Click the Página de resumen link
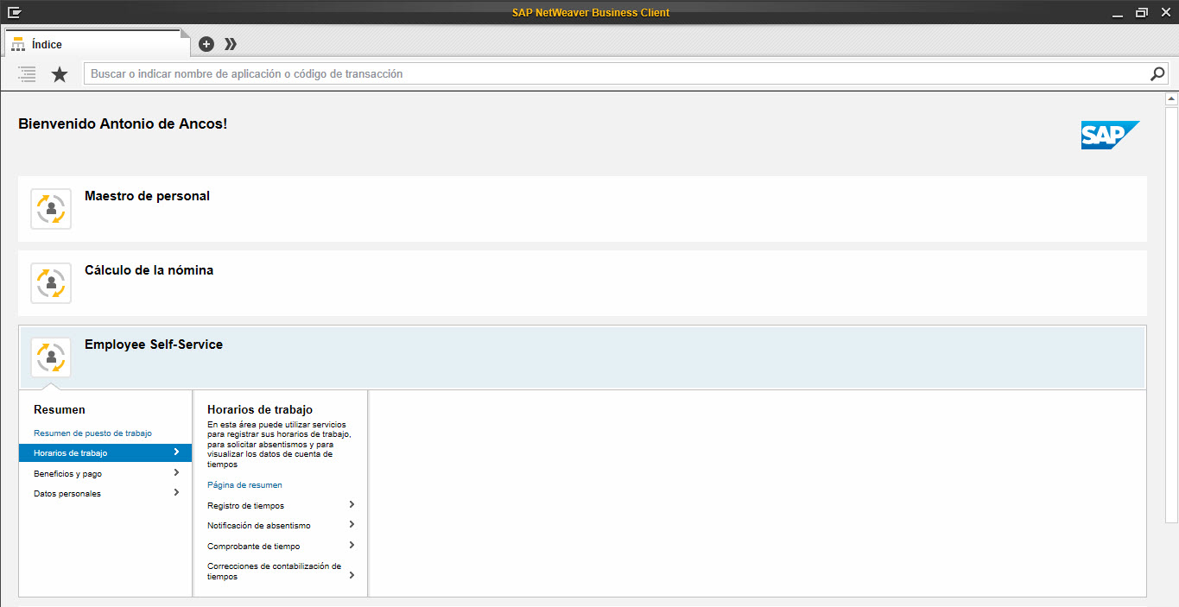 point(243,484)
